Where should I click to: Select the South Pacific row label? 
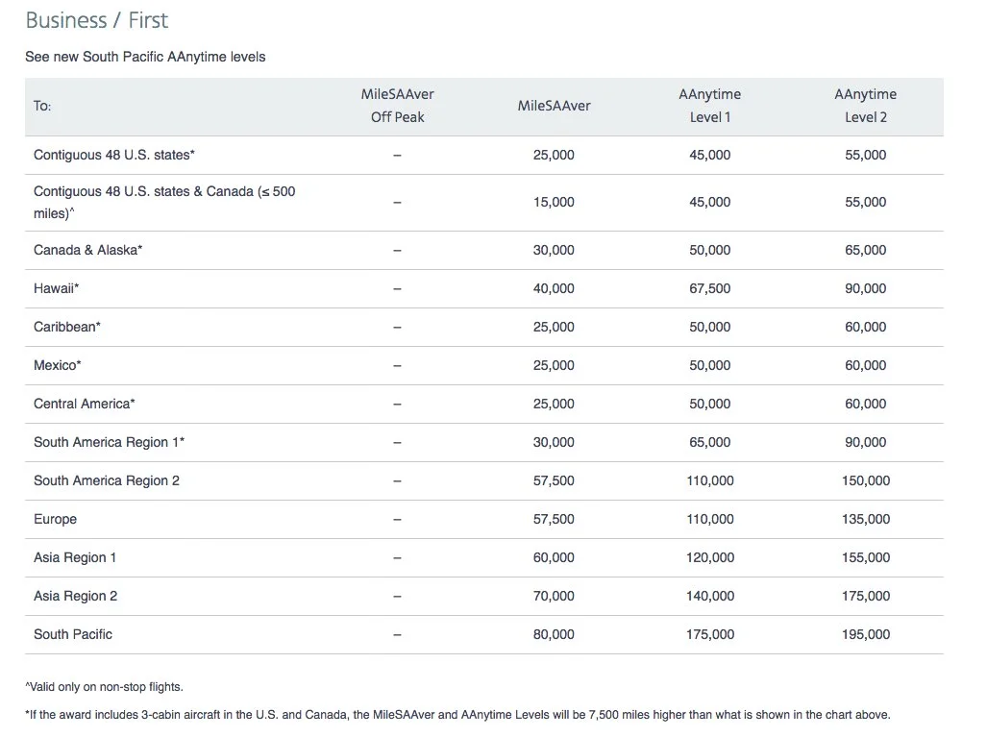click(x=73, y=634)
